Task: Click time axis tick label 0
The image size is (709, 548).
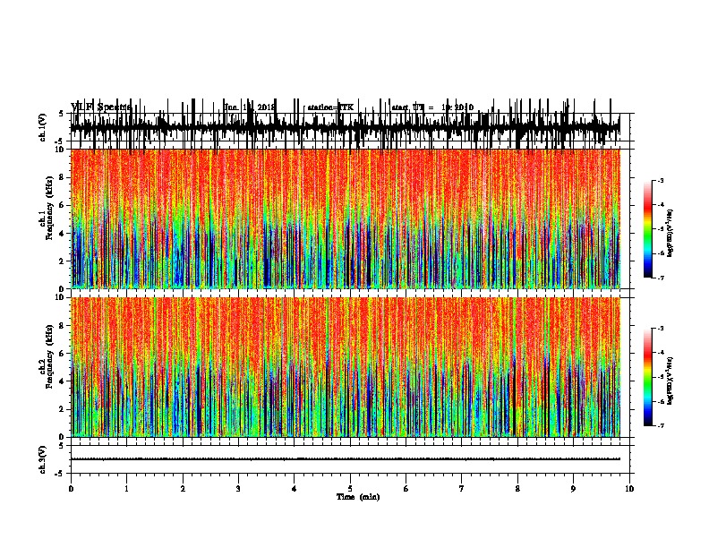Action: coord(71,489)
